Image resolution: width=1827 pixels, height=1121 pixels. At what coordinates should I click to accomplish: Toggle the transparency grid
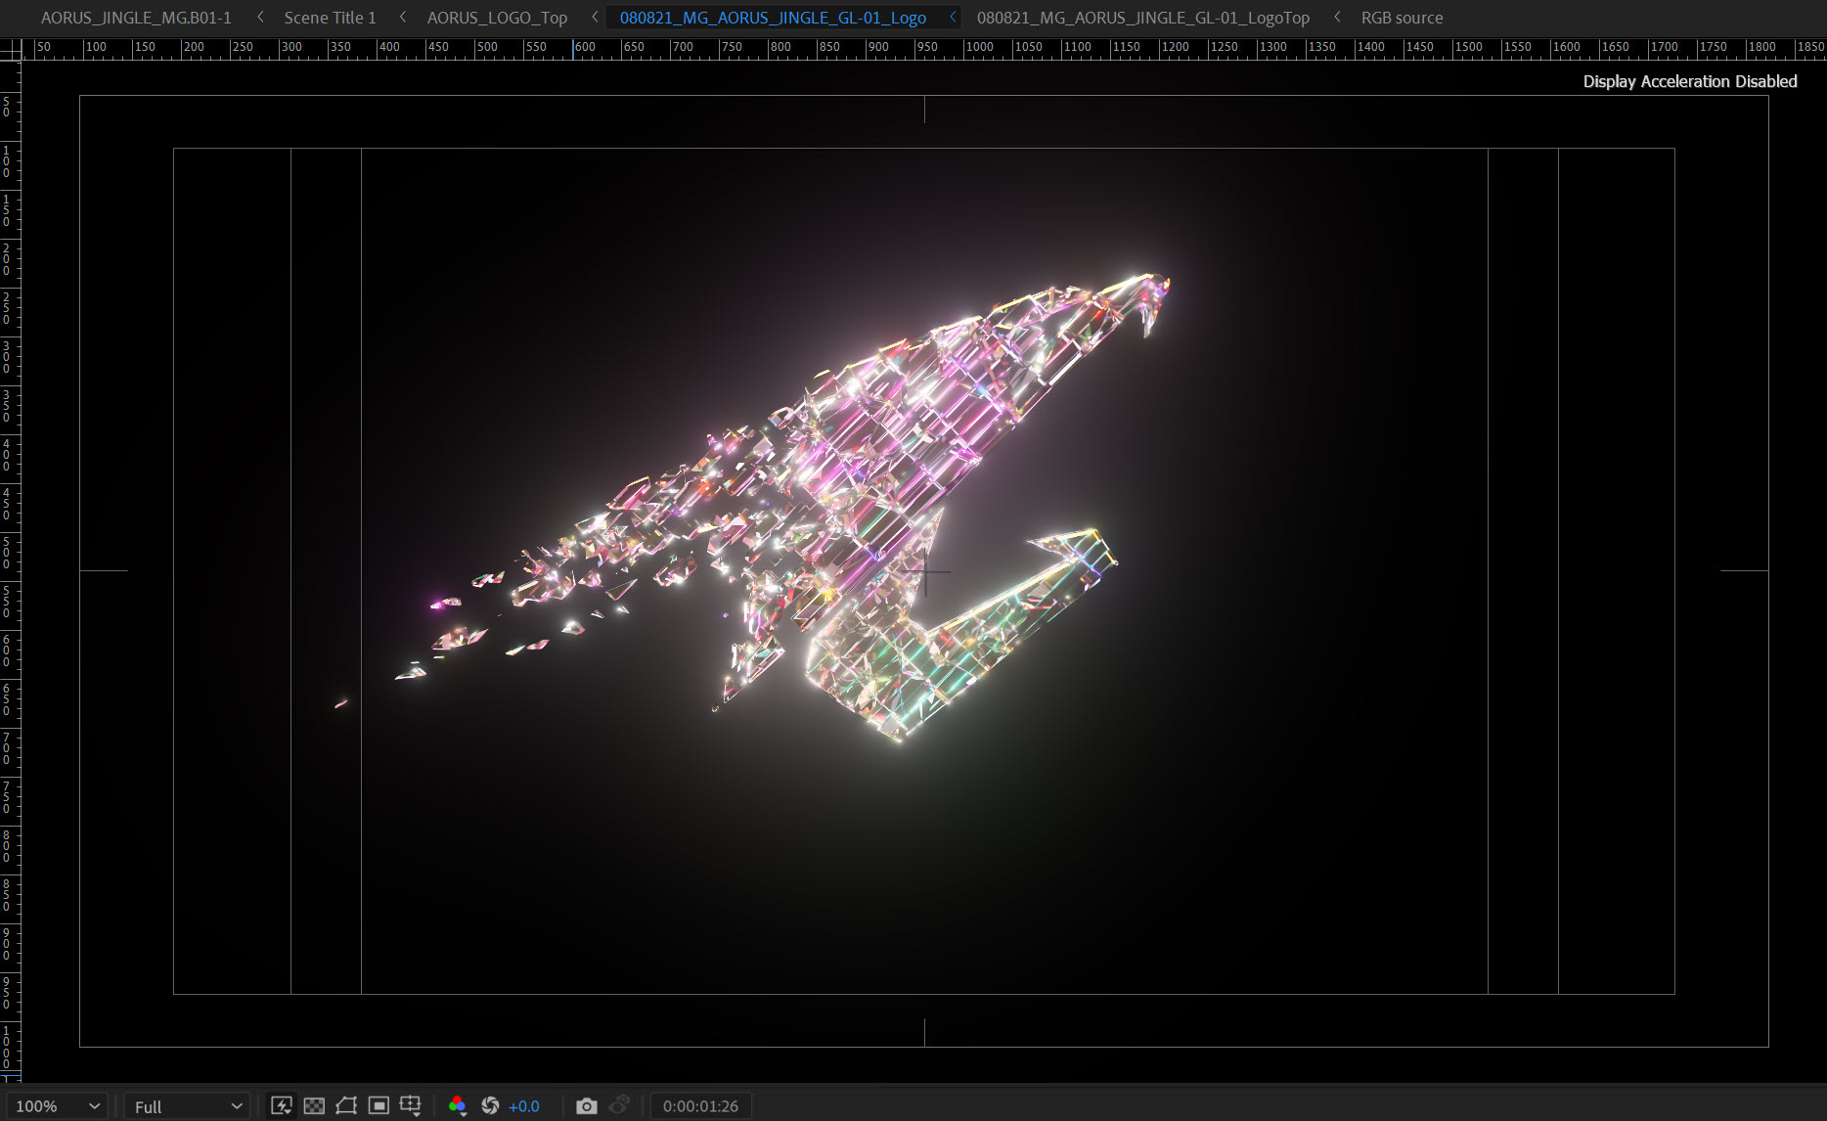click(314, 1105)
